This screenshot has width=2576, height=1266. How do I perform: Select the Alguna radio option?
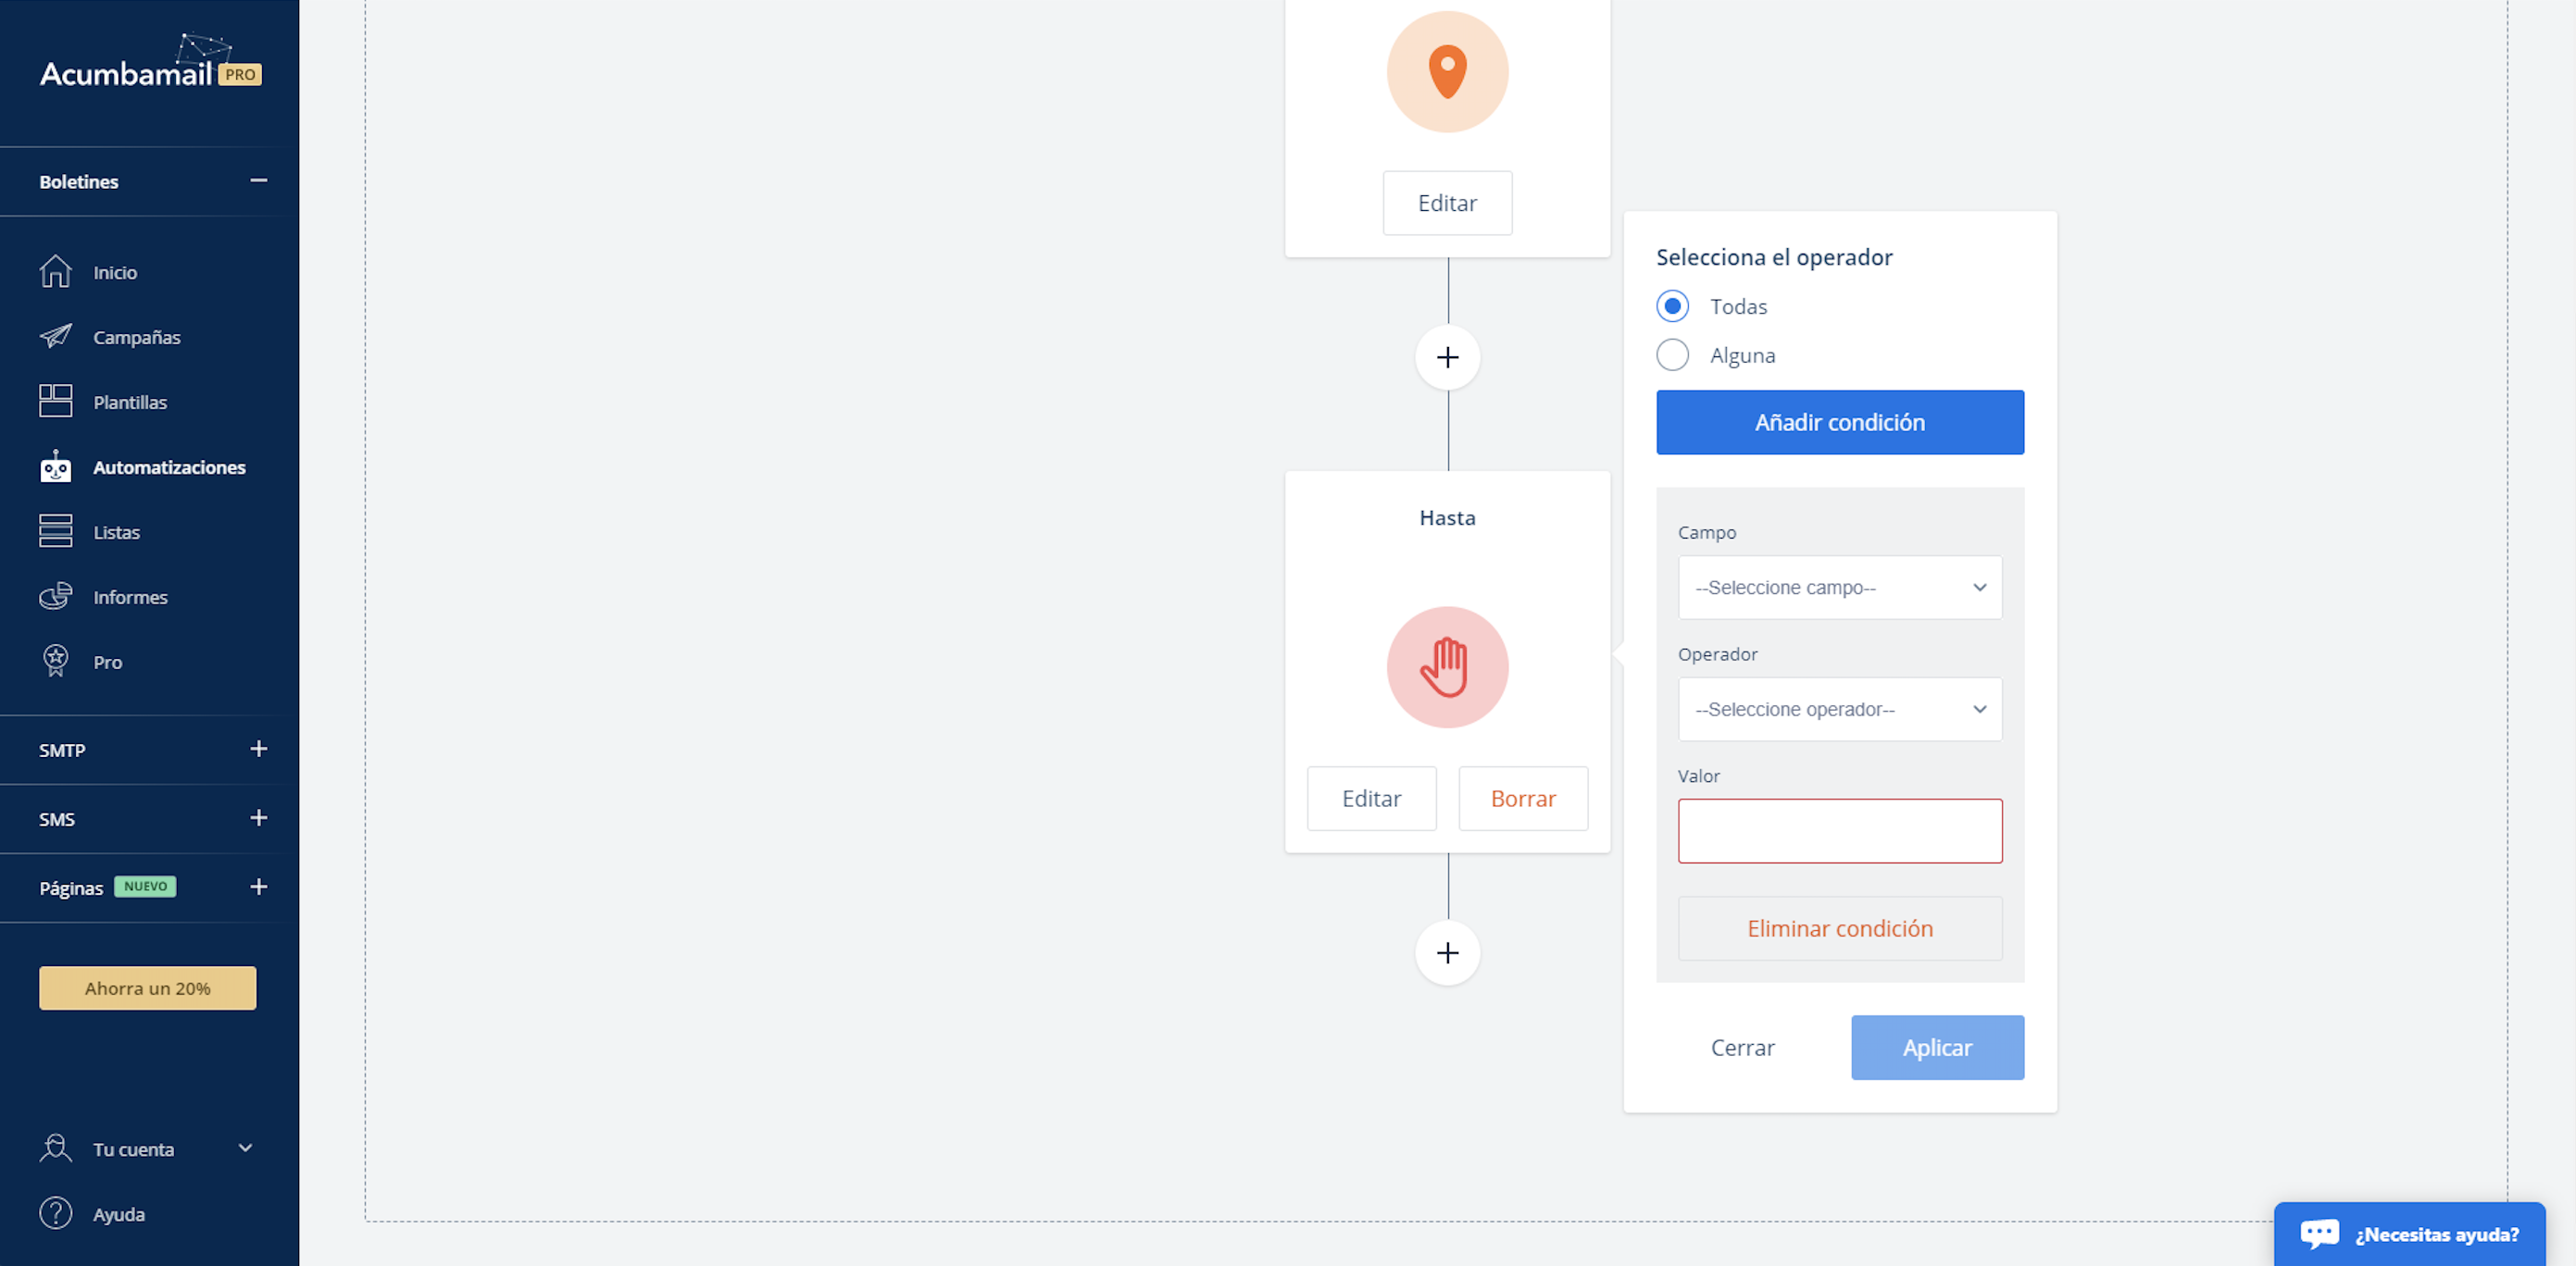(x=1672, y=354)
